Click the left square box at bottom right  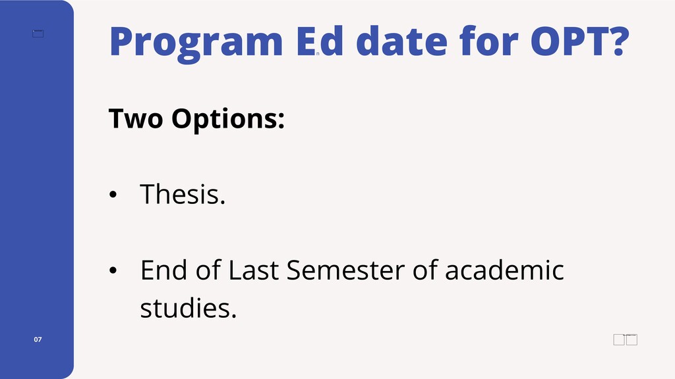tap(619, 340)
